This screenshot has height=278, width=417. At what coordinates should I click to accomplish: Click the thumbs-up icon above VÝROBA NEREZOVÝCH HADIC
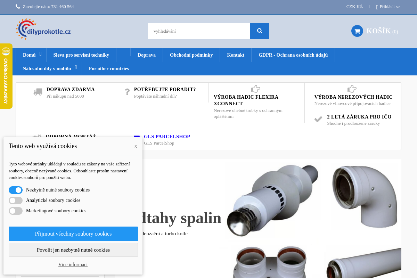(352, 89)
